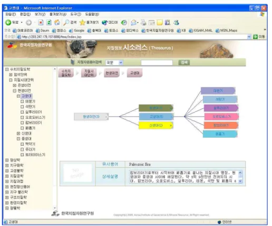Click the History clock icon
The width and height of the screenshot is (272, 226).
pyautogui.click(x=124, y=23)
